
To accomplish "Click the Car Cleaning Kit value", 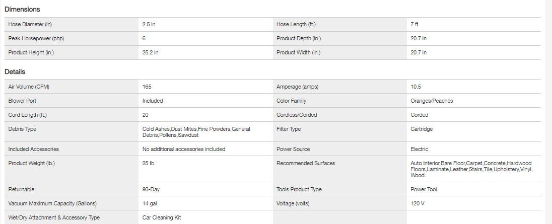I will point(162,217).
